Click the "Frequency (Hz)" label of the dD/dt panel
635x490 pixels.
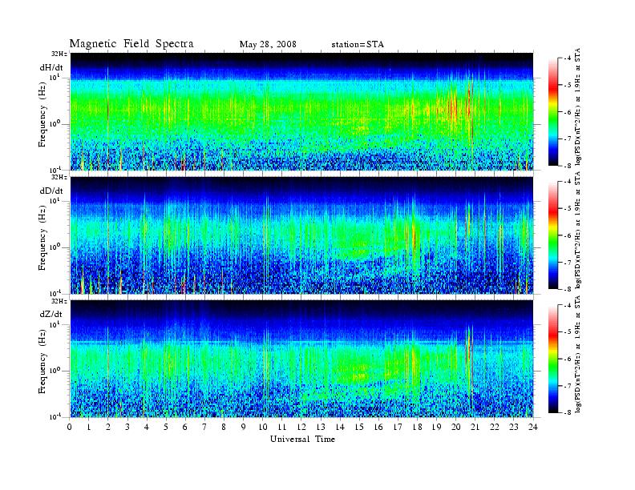[x=42, y=238]
